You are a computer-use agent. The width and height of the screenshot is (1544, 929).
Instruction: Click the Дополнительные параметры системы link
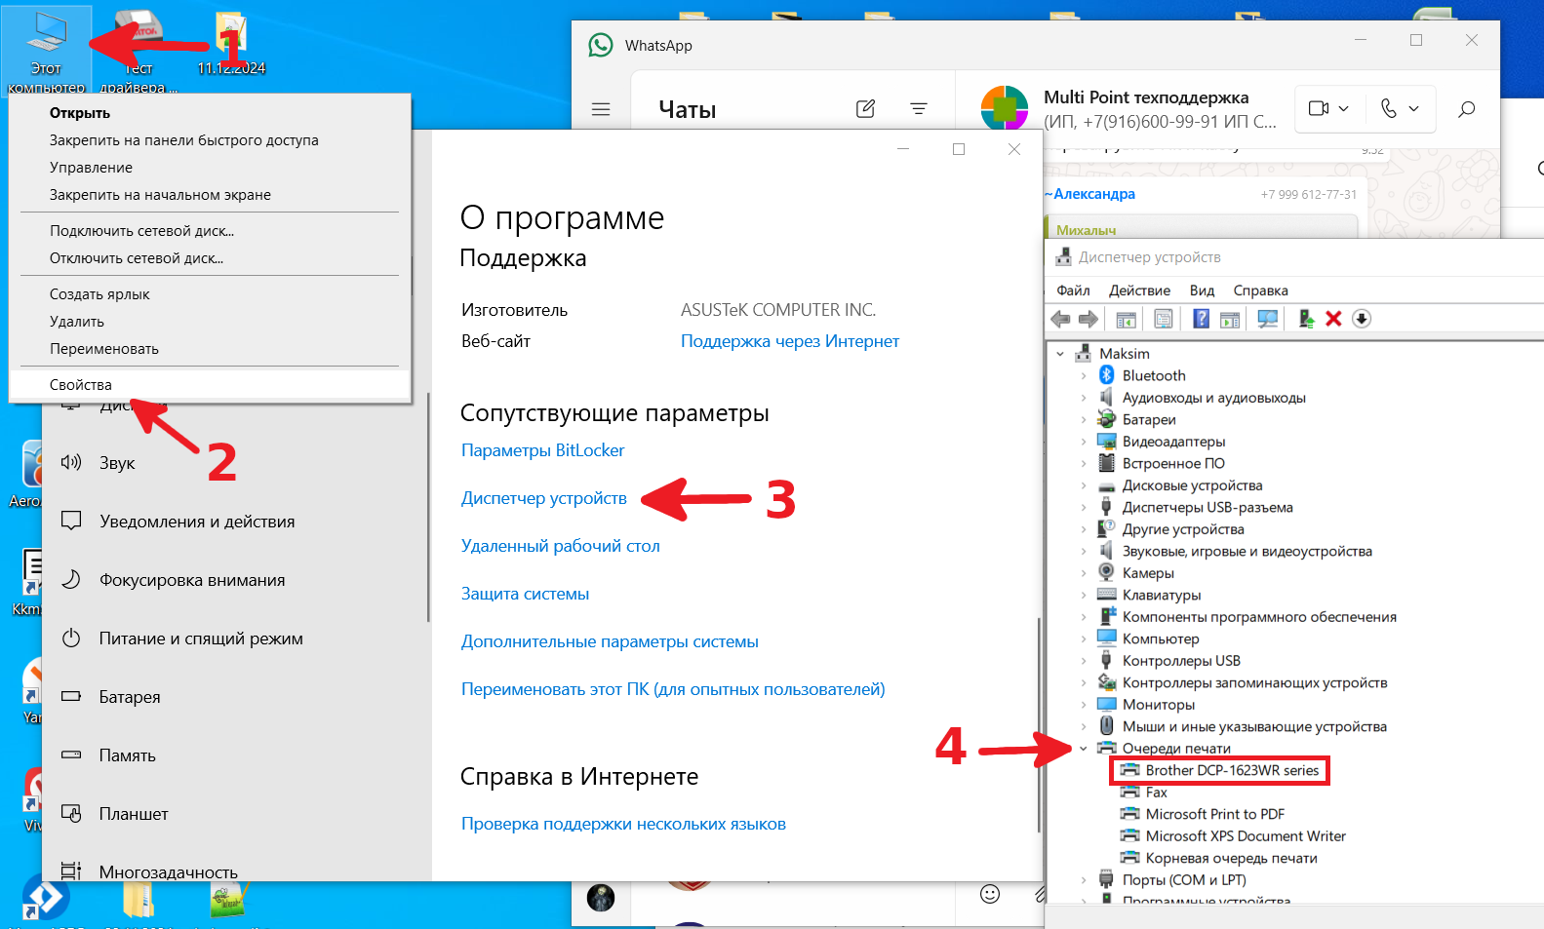pos(610,641)
